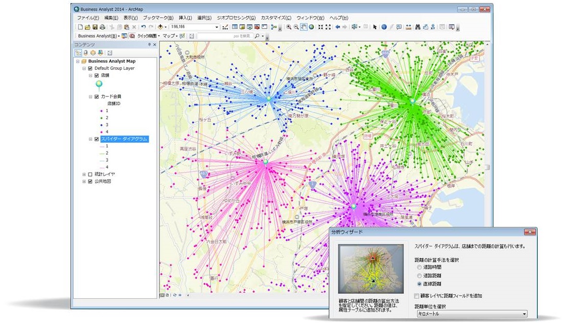Open the Table of Contents window icon
Viewport: 567px width, 323px height.
[235, 27]
